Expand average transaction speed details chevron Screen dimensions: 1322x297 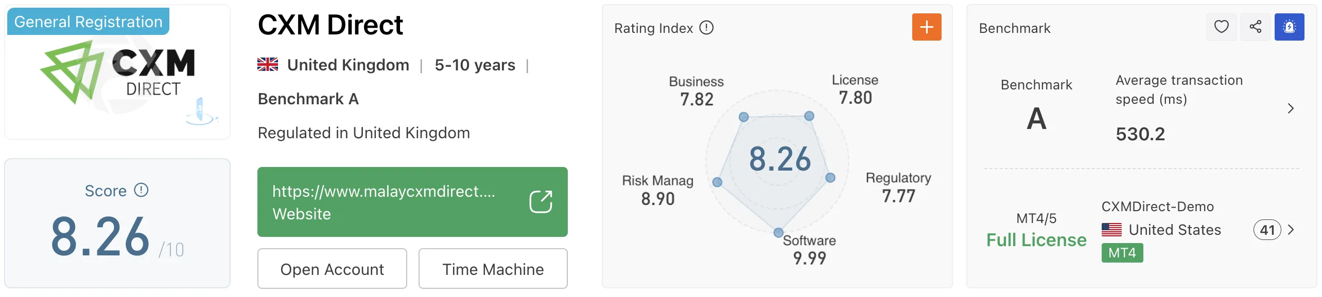[1290, 108]
